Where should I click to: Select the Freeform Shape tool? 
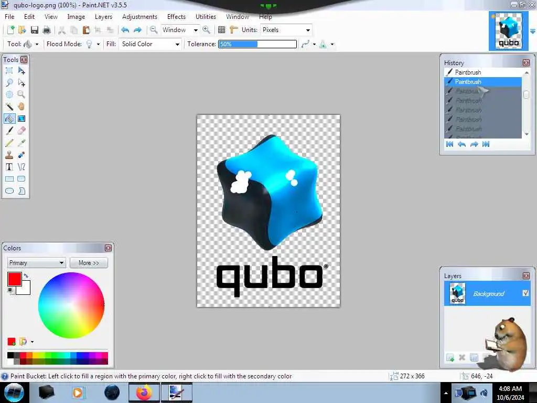21,191
